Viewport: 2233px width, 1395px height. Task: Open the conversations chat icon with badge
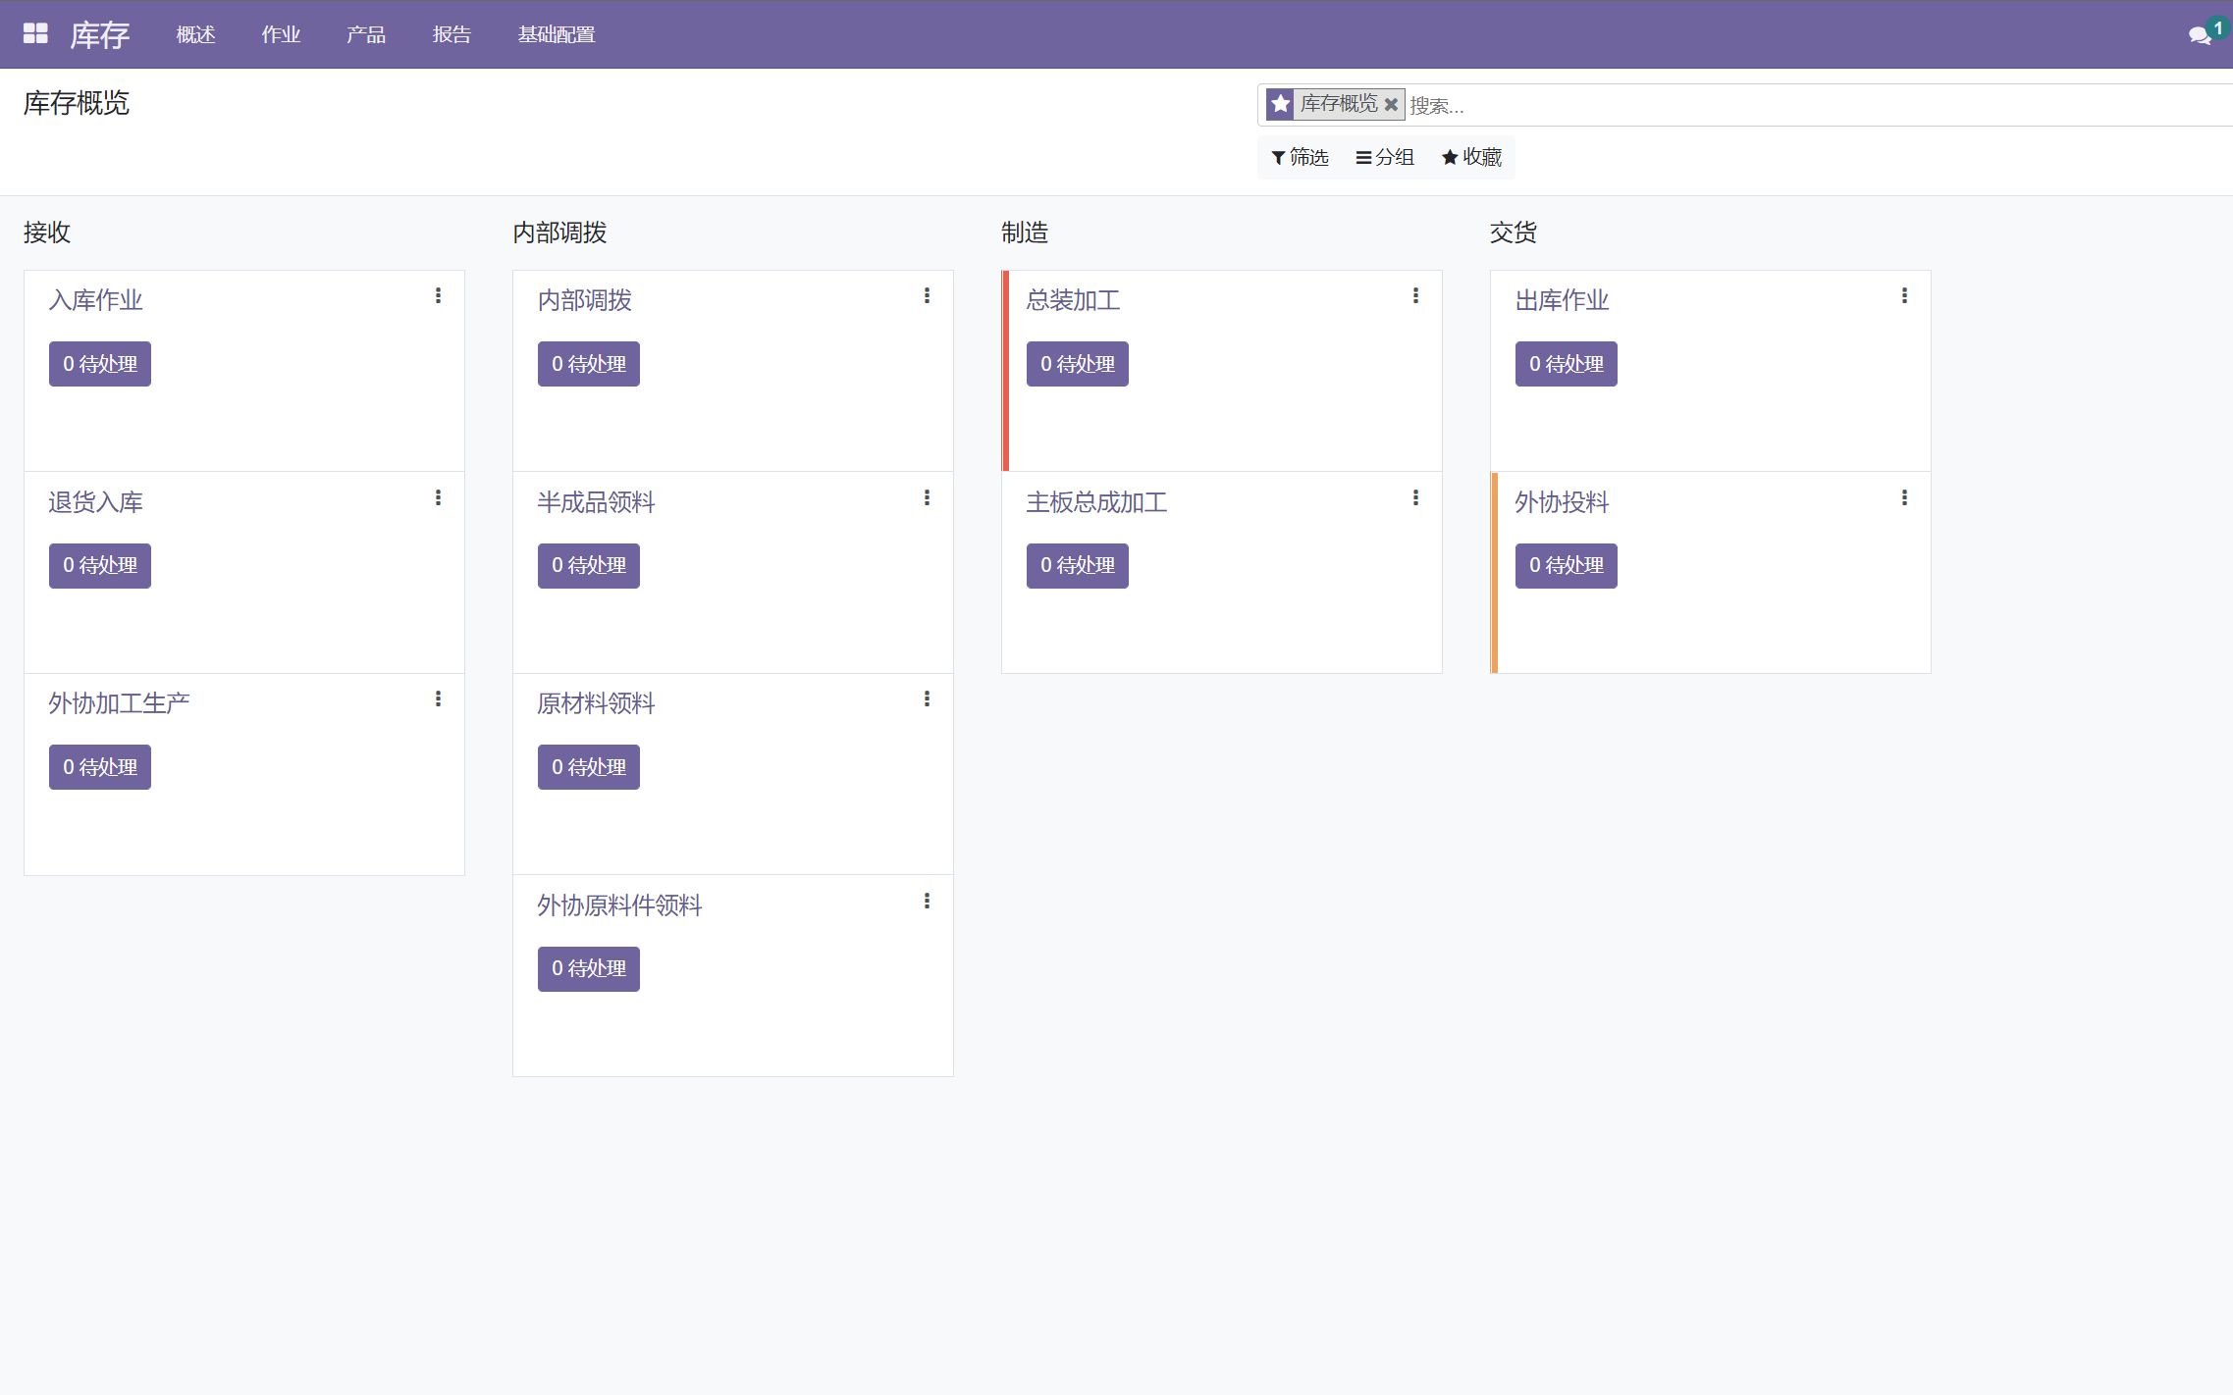(x=2200, y=35)
